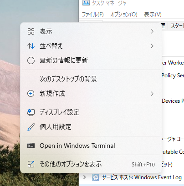The width and height of the screenshot is (184, 186).
Task: Click the Windows Terminal icon in context menu
Action: (x=31, y=146)
